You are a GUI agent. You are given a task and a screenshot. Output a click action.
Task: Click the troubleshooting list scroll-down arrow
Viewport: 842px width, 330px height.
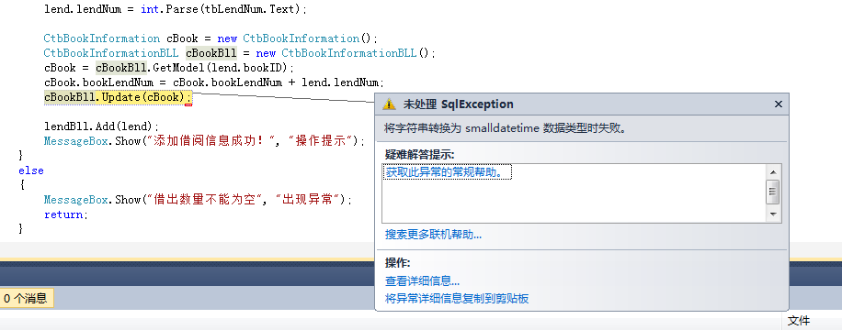(x=773, y=214)
